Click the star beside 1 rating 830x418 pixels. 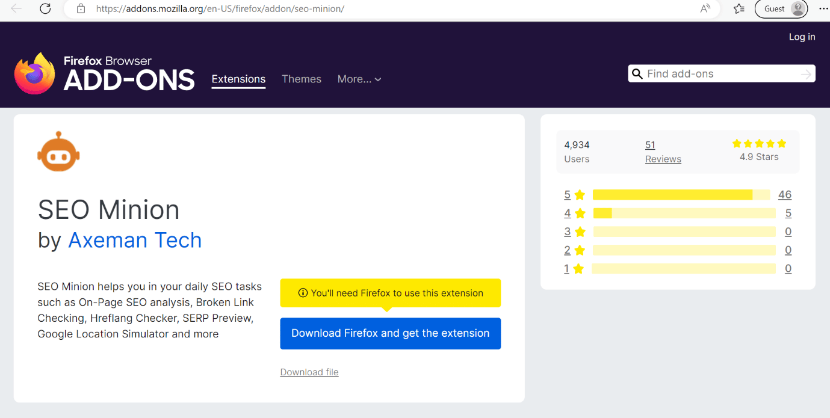(578, 269)
